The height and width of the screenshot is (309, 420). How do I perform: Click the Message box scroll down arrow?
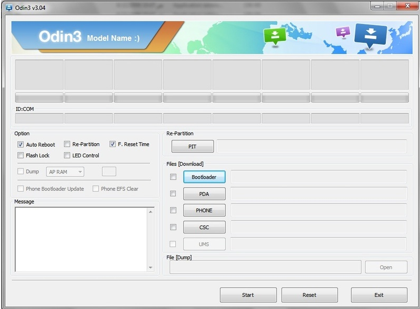151,267
